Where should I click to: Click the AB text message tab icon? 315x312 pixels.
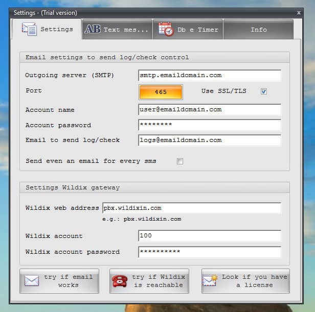[93, 29]
